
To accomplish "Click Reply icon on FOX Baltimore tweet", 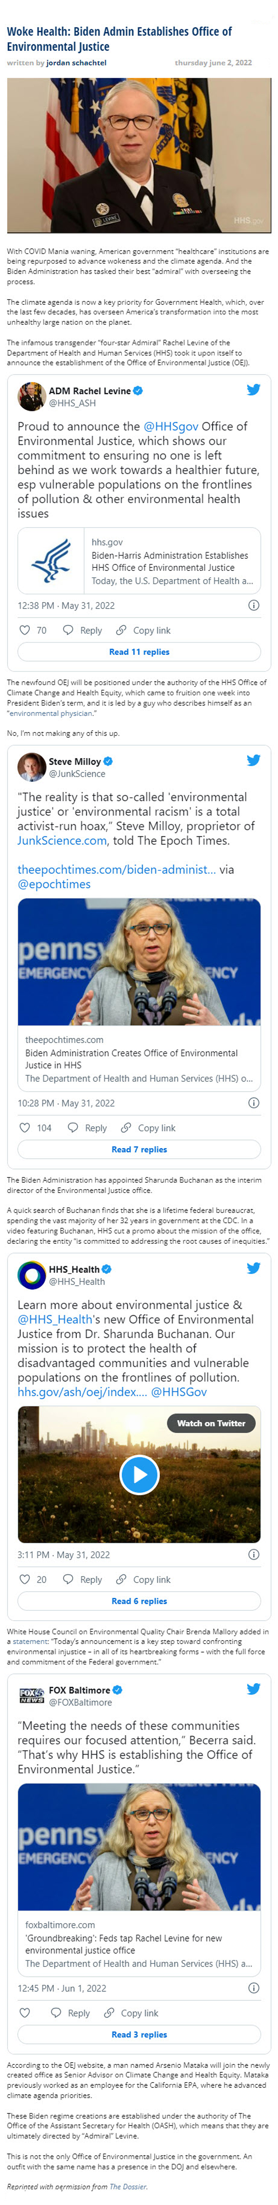I will click(56, 2013).
